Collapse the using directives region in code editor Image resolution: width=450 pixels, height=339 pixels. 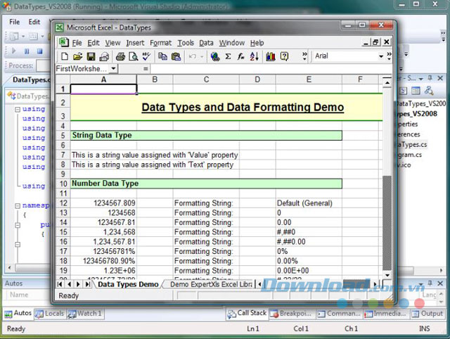pyautogui.click(x=18, y=109)
